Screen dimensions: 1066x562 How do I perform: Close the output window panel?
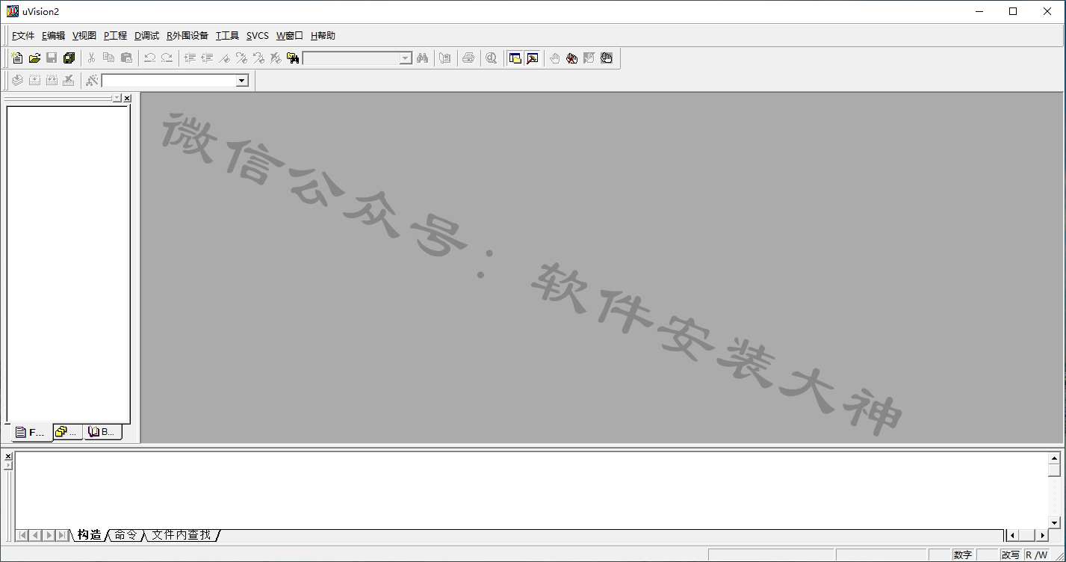click(8, 456)
